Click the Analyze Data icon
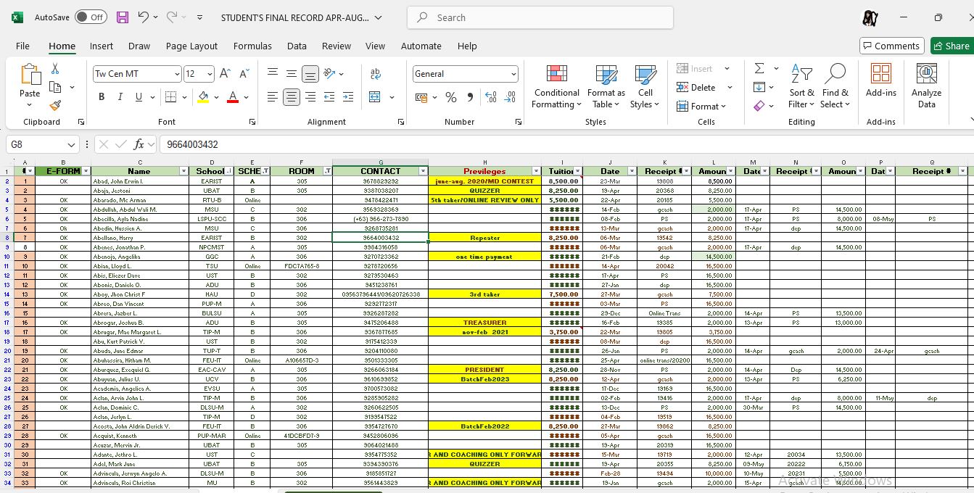 pos(926,86)
